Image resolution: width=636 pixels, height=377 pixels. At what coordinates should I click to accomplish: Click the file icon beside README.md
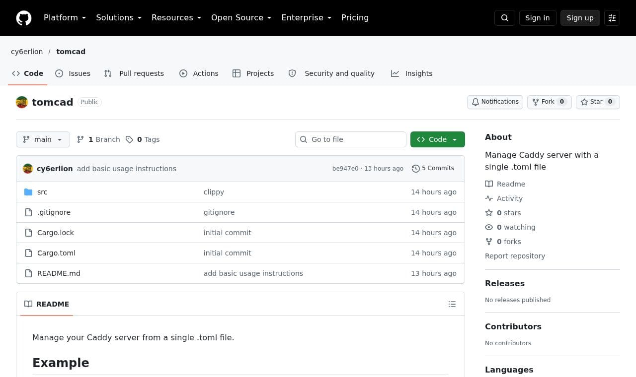click(28, 273)
